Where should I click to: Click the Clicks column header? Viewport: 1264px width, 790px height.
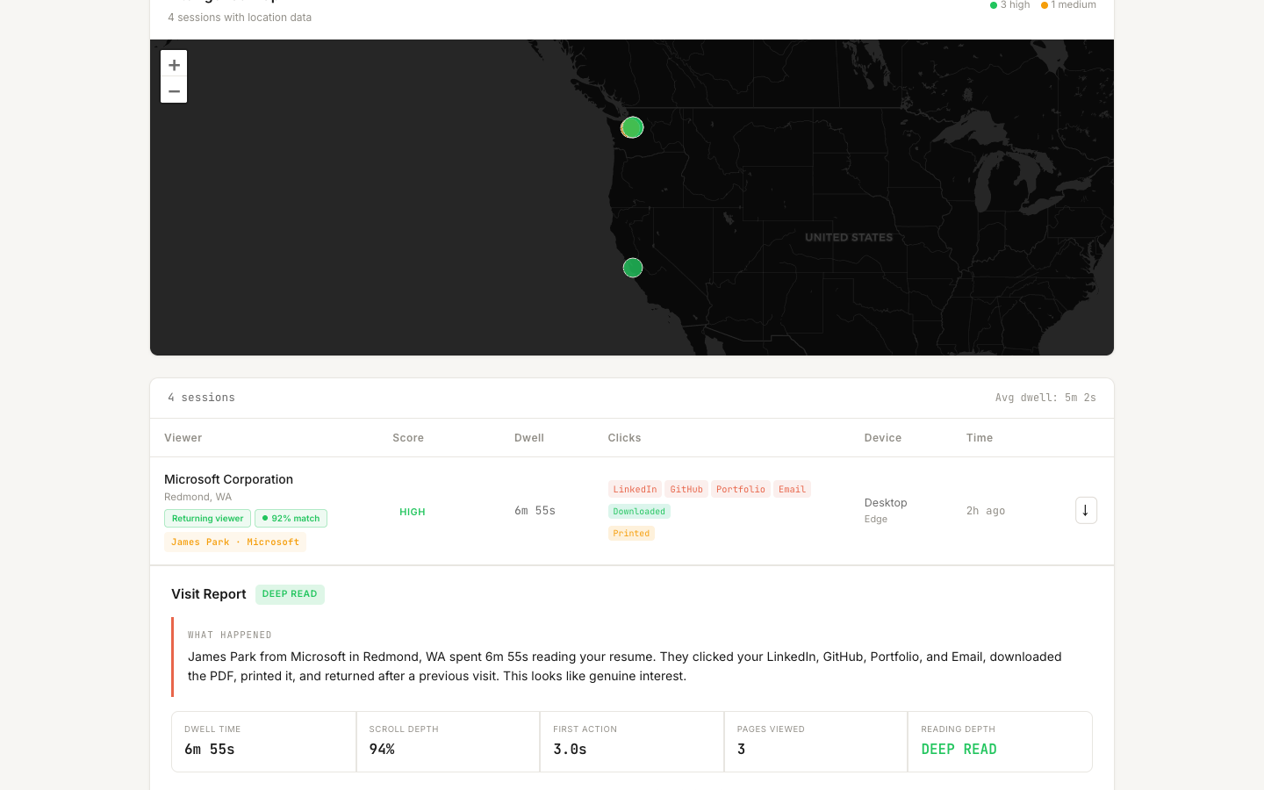624,438
